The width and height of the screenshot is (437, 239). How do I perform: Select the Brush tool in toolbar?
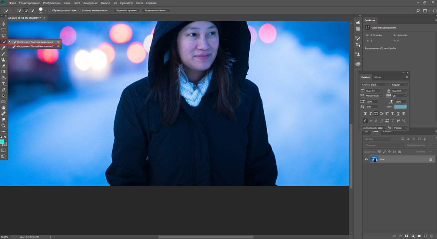tap(4, 54)
